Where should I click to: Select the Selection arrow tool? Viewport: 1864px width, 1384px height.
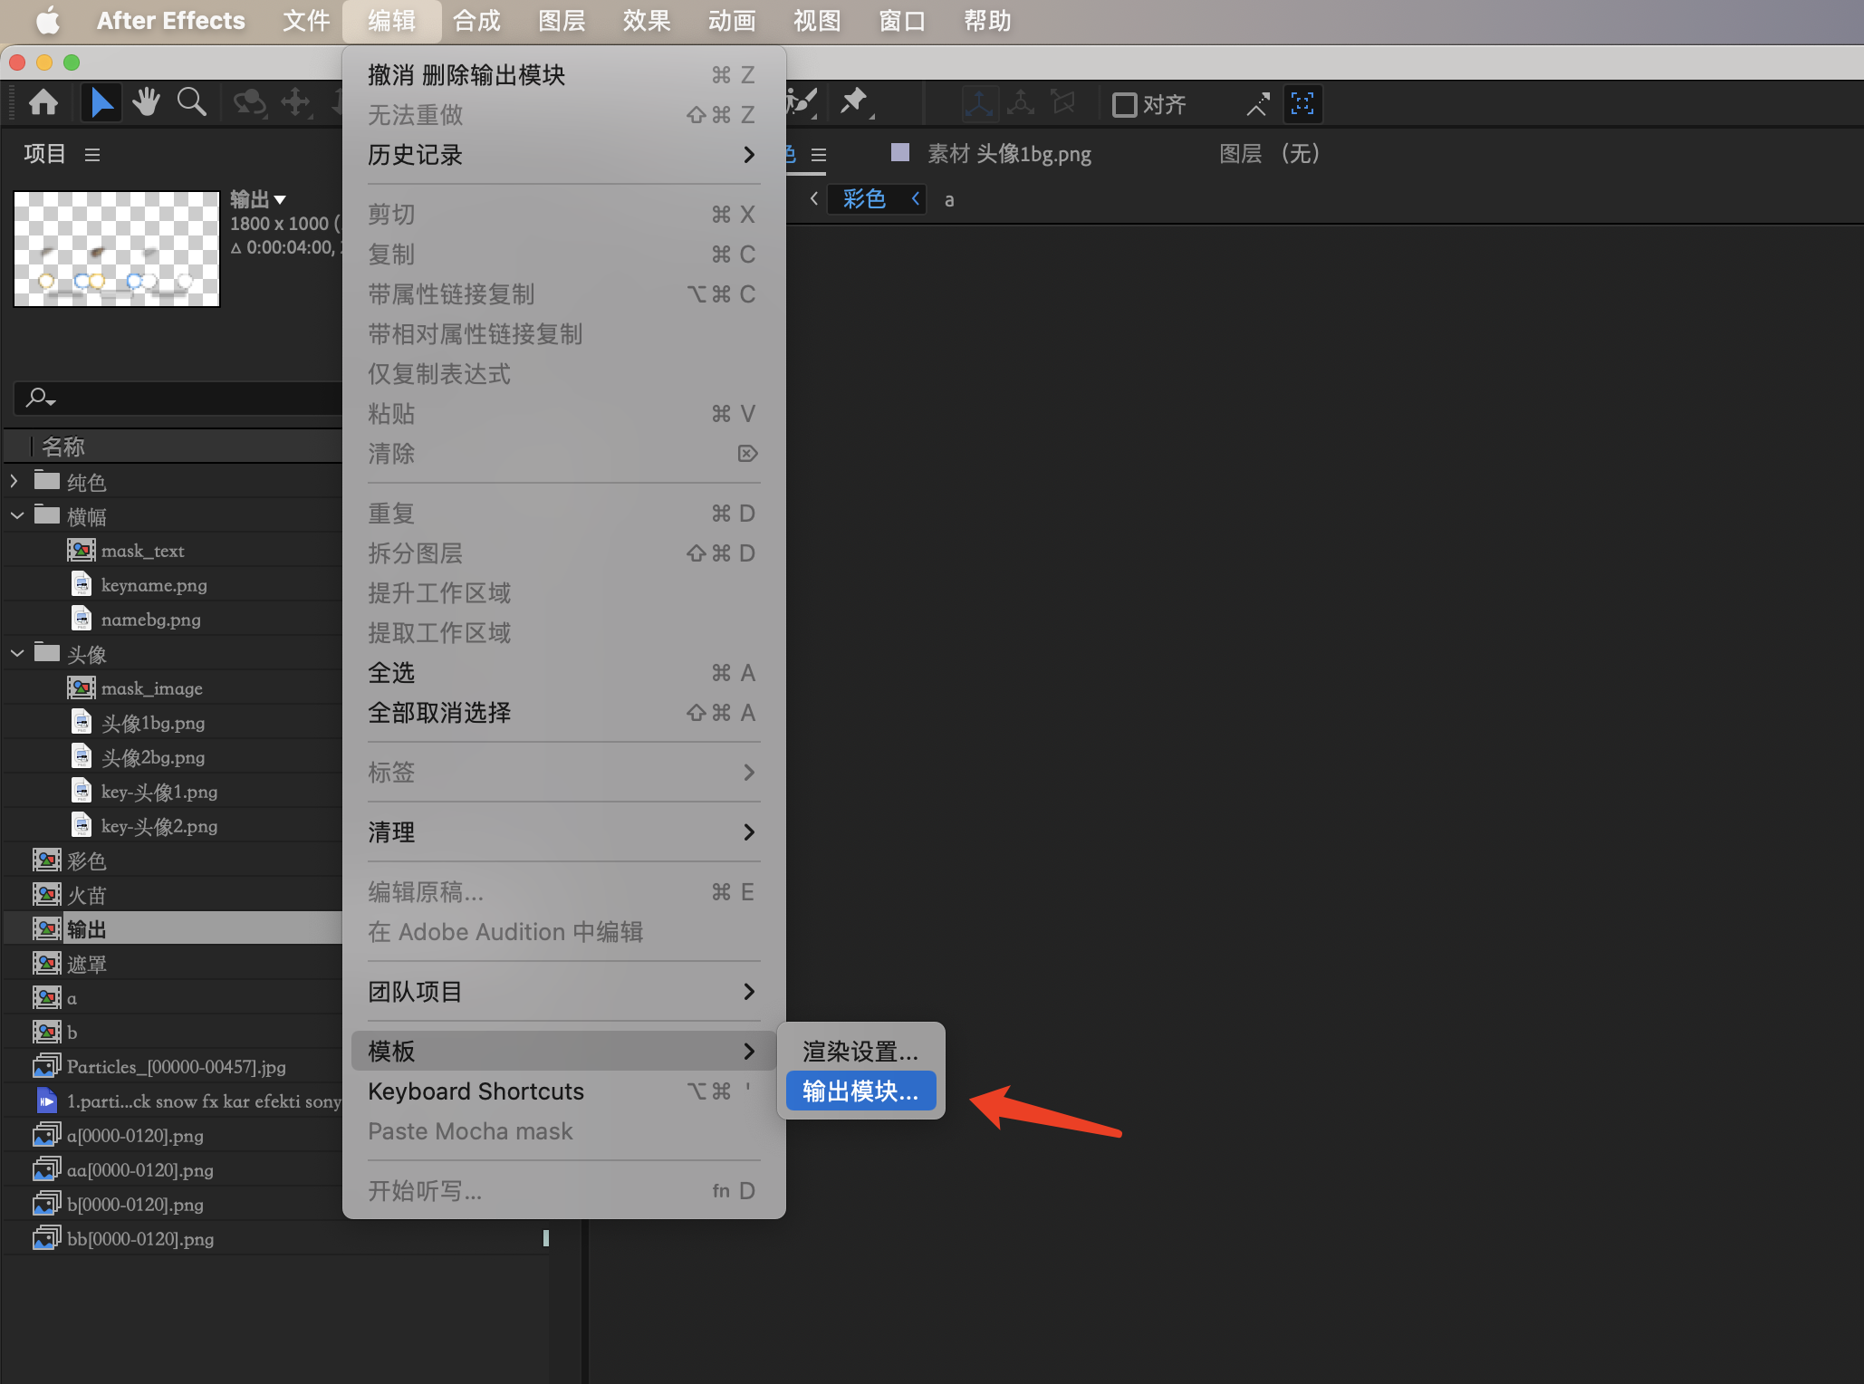pyautogui.click(x=101, y=103)
